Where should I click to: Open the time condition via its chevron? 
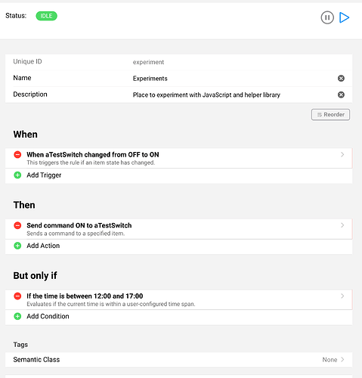(x=342, y=296)
